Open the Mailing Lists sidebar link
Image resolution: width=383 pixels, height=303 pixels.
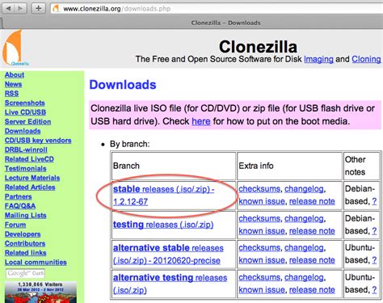[26, 216]
